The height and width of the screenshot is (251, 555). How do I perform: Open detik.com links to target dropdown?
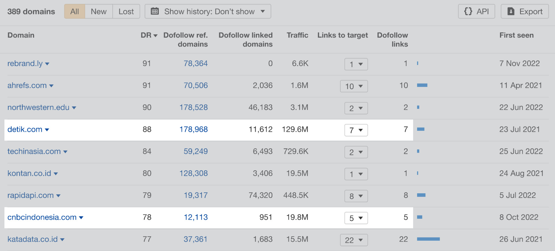356,130
